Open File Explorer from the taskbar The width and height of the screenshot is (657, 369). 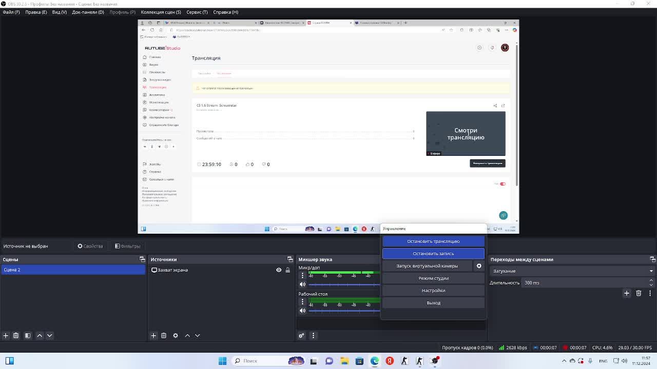344,361
